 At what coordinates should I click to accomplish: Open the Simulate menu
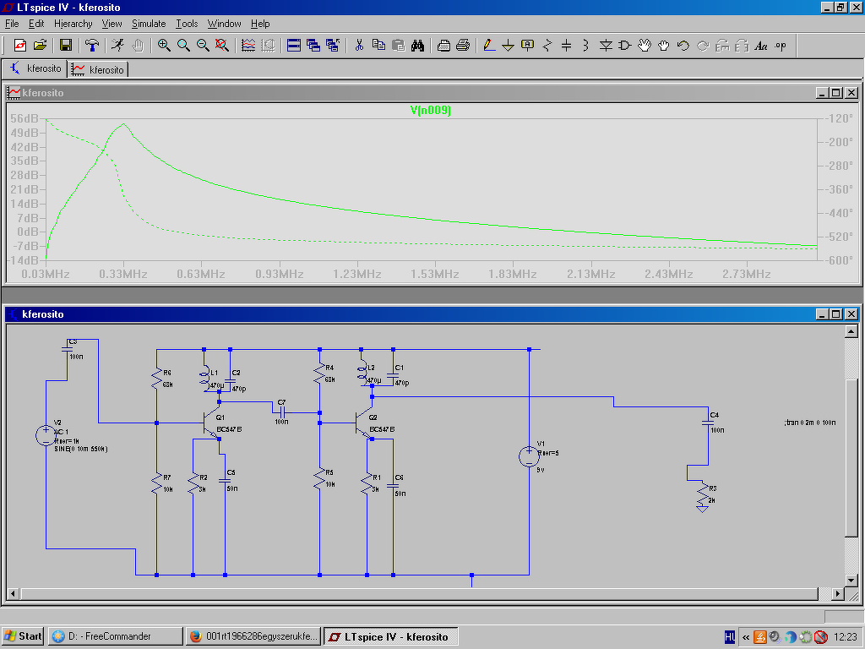pyautogui.click(x=149, y=24)
